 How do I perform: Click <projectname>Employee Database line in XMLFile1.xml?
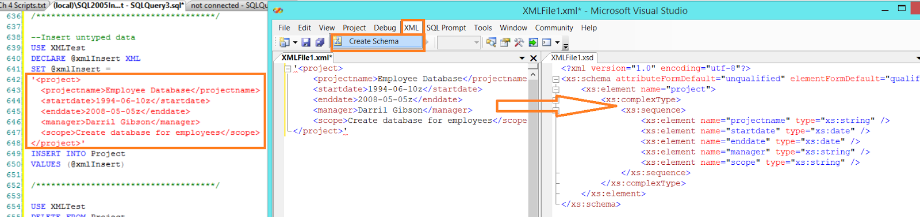[x=420, y=79]
